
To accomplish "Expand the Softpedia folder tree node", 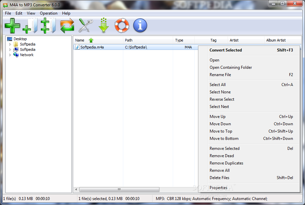I will (10, 44).
